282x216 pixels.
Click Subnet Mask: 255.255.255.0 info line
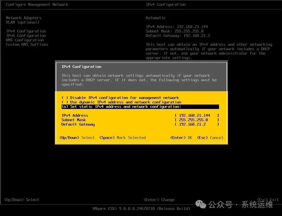point(175,31)
